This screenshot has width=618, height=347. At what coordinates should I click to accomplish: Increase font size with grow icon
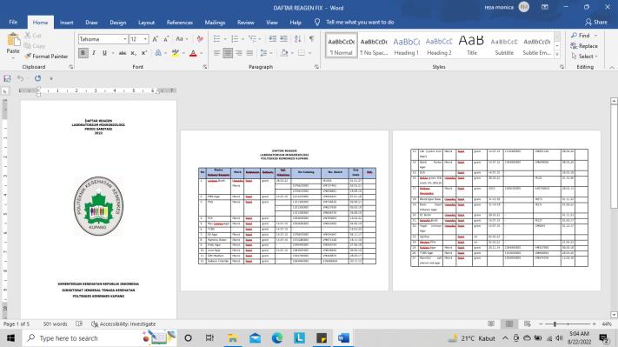156,38
